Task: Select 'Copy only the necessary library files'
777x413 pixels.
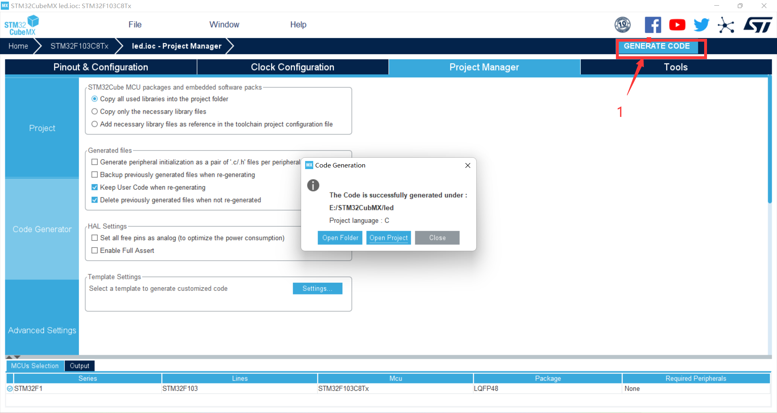Action: (x=94, y=111)
